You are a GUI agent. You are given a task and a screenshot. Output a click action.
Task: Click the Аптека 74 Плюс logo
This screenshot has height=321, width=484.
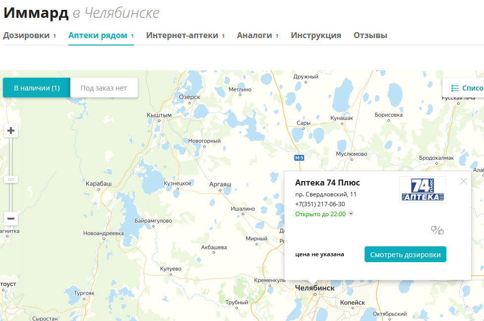pyautogui.click(x=423, y=190)
